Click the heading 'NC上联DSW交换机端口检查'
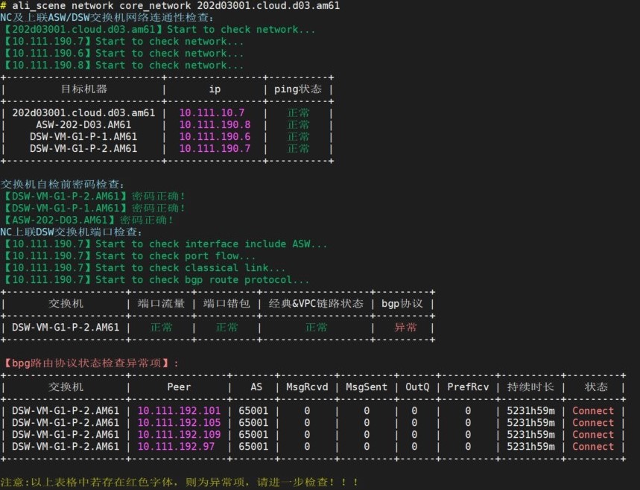640x490 pixels. 72,232
